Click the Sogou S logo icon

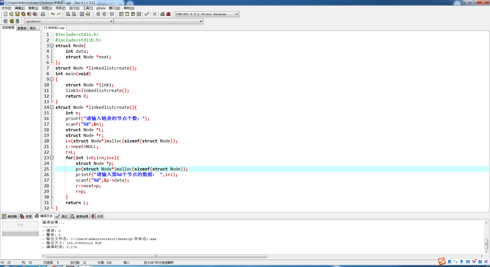(442, 261)
